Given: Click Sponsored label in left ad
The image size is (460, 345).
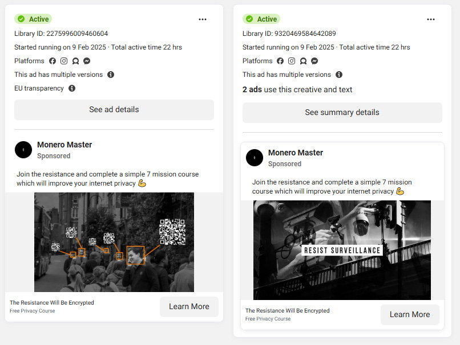Looking at the screenshot, I should [x=54, y=156].
